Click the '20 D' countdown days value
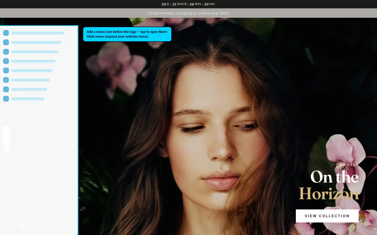Viewport: 377px width, 235px height. coord(165,4)
